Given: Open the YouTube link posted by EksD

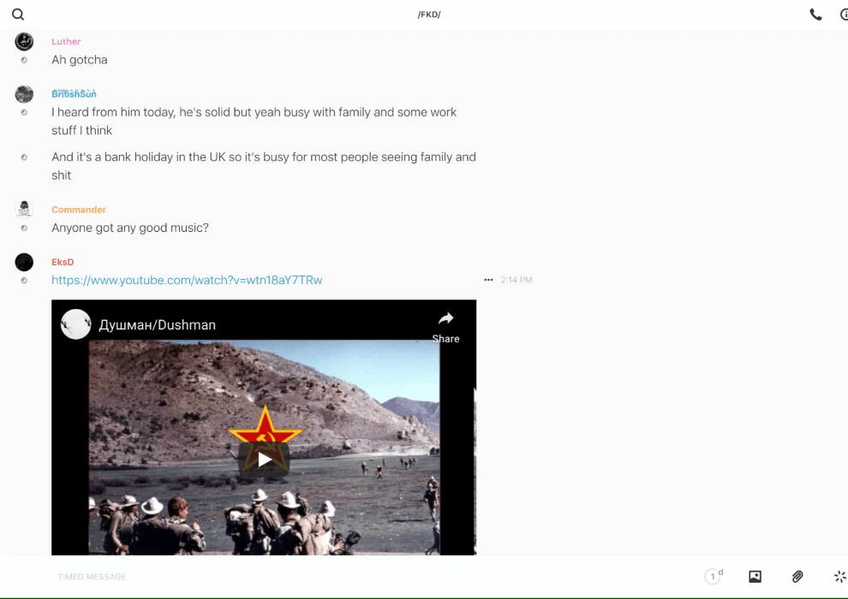Looking at the screenshot, I should (x=187, y=280).
